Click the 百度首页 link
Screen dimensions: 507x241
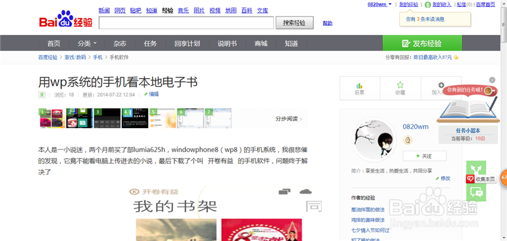[485, 4]
